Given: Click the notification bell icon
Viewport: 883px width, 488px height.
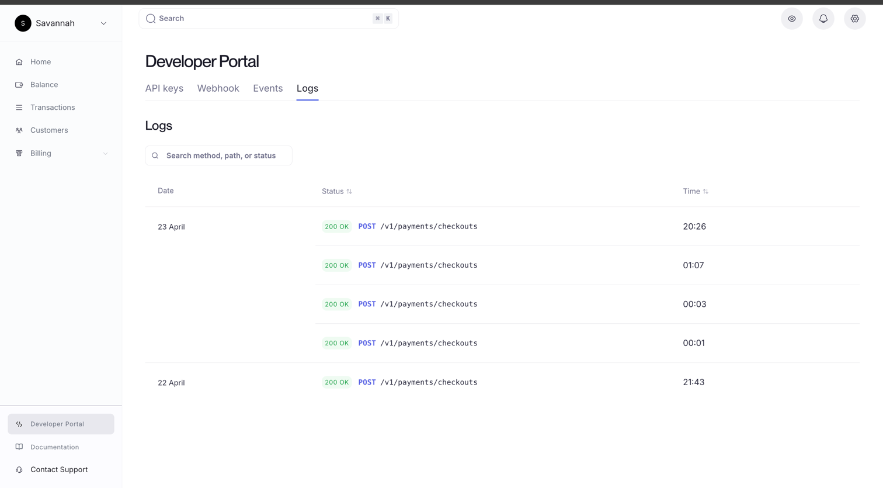Looking at the screenshot, I should pyautogui.click(x=823, y=19).
